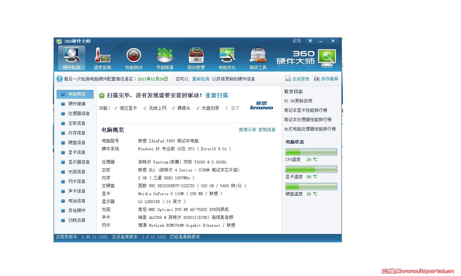461x276 pixels.
Task: Open the 温度监测 temperature monitor
Action: [x=103, y=58]
